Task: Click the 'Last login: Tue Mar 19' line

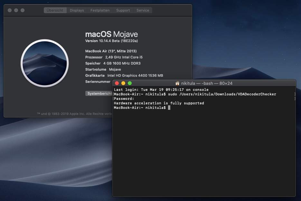Action: (x=161, y=90)
